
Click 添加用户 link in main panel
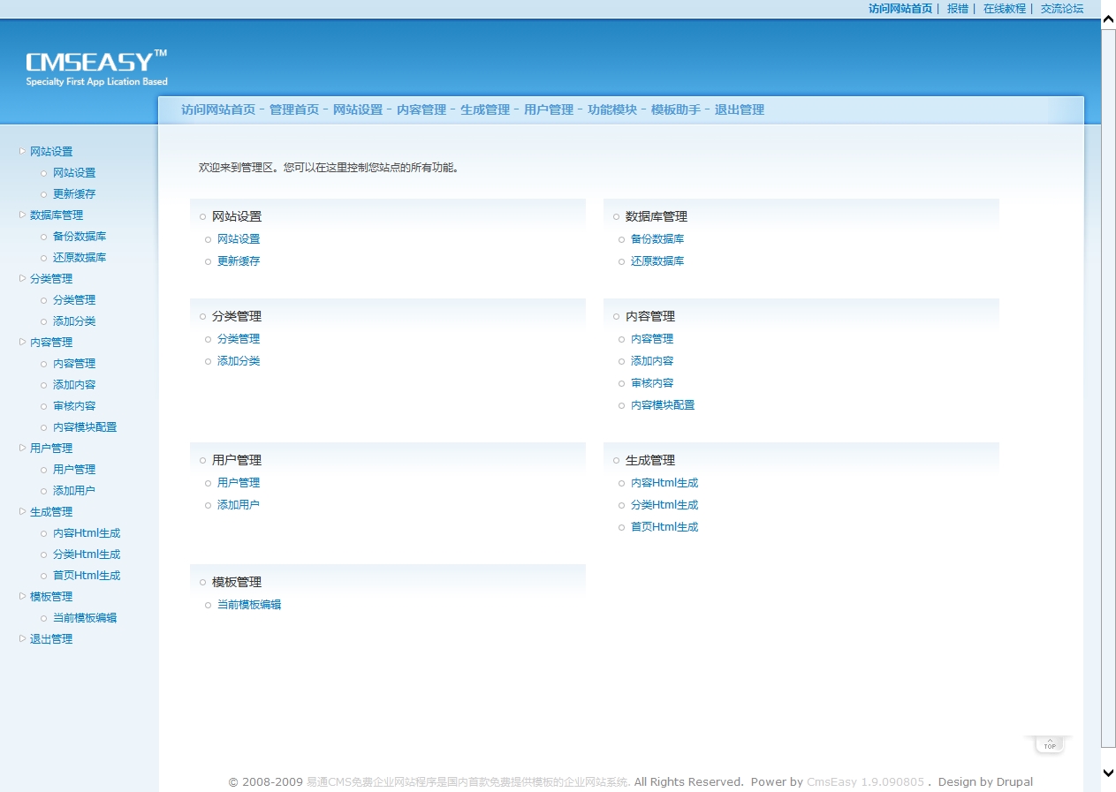point(239,504)
